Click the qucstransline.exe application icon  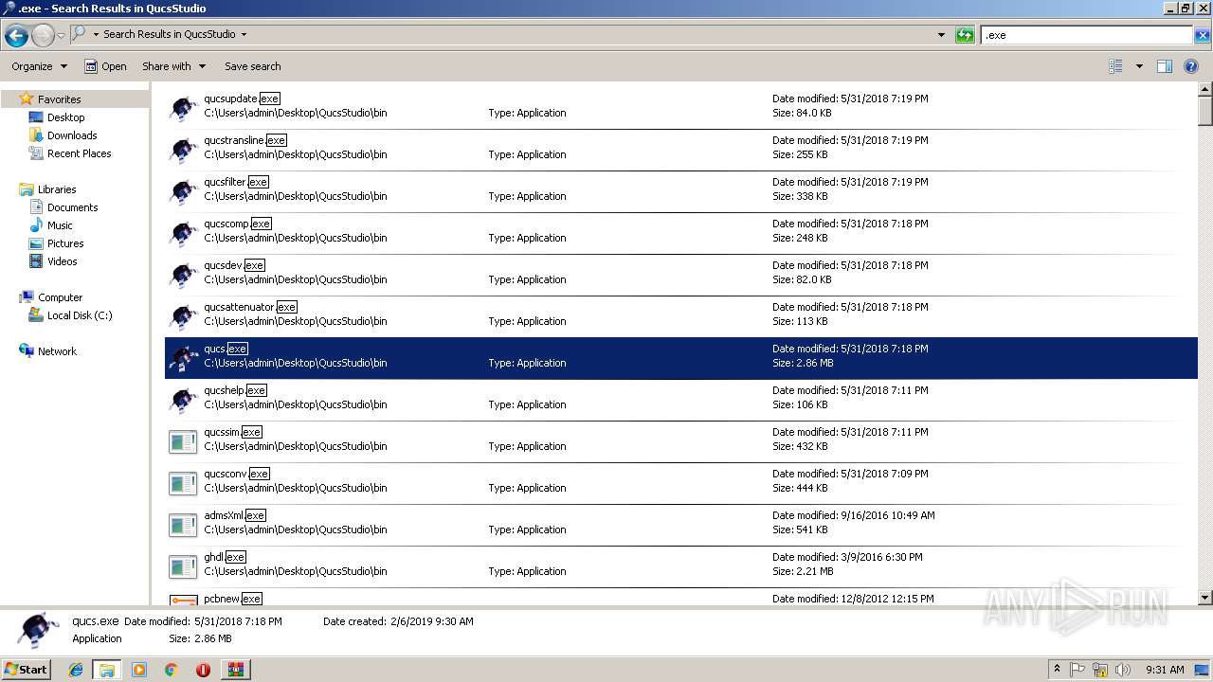pyautogui.click(x=183, y=150)
